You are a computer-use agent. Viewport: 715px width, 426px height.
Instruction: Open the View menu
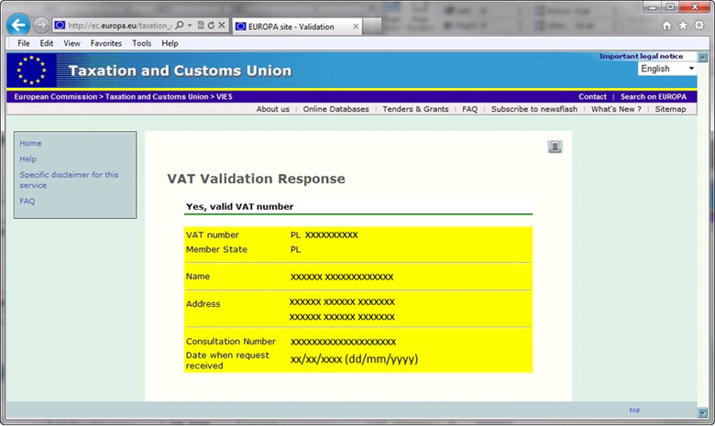(x=72, y=43)
